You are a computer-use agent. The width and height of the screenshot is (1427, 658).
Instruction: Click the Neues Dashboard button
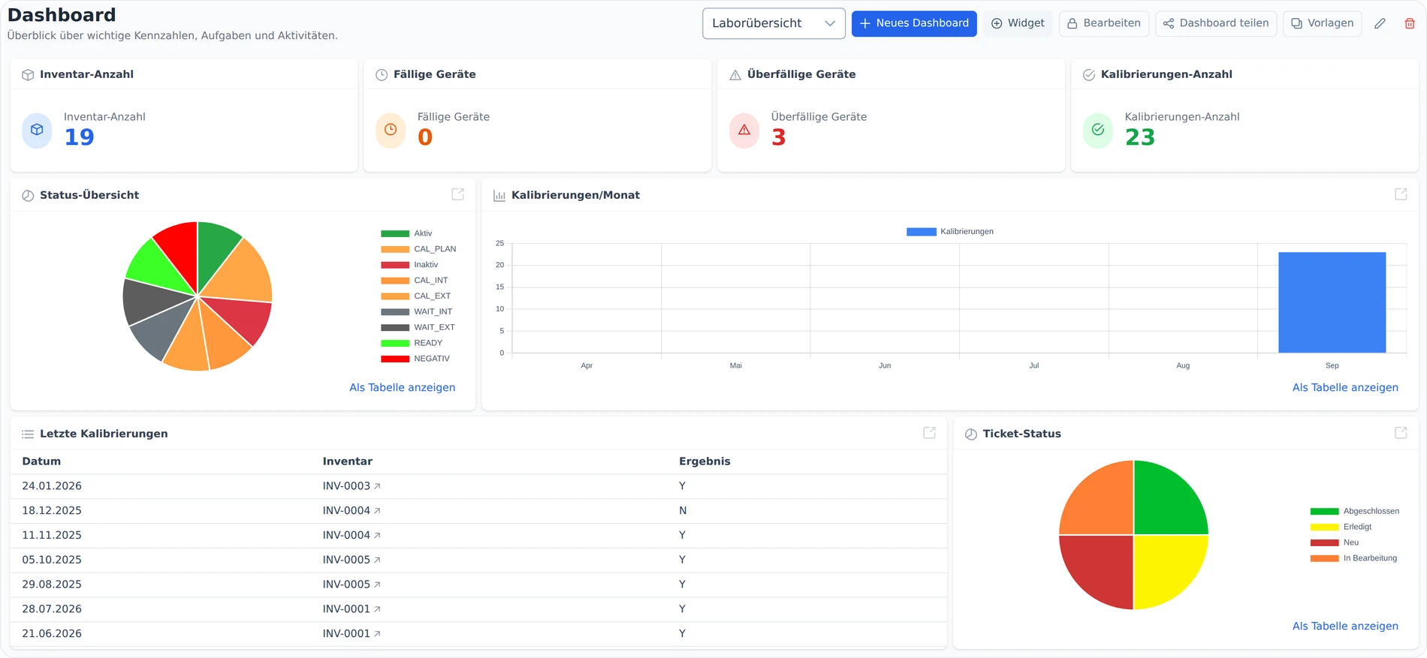pos(914,23)
